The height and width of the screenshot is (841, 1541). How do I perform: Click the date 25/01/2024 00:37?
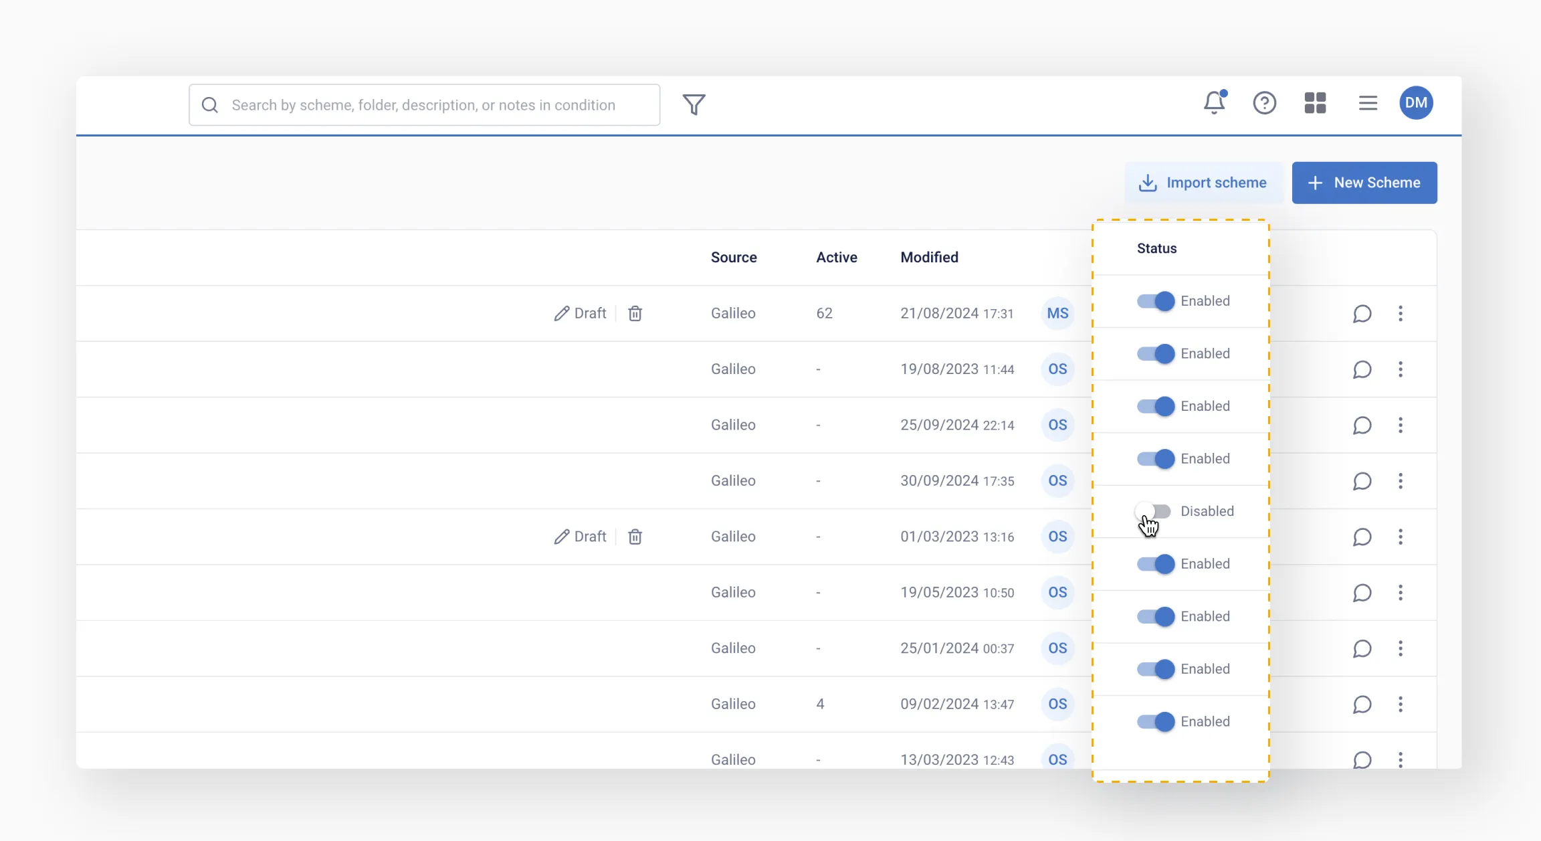click(957, 648)
